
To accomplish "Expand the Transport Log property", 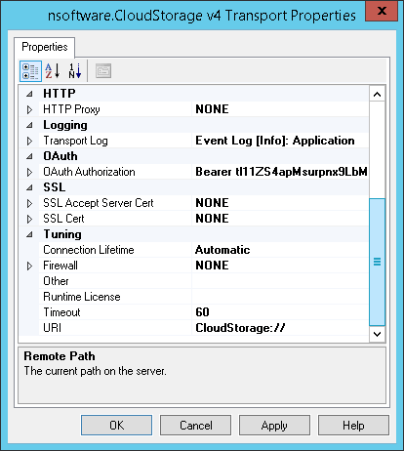I will click(x=29, y=141).
